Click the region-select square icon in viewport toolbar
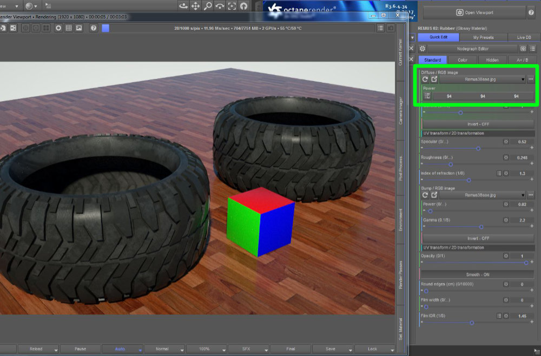This screenshot has height=356, width=541. point(36,28)
